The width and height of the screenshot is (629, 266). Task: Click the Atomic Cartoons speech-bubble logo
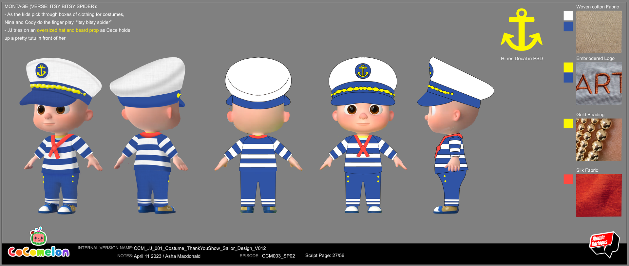[604, 244]
